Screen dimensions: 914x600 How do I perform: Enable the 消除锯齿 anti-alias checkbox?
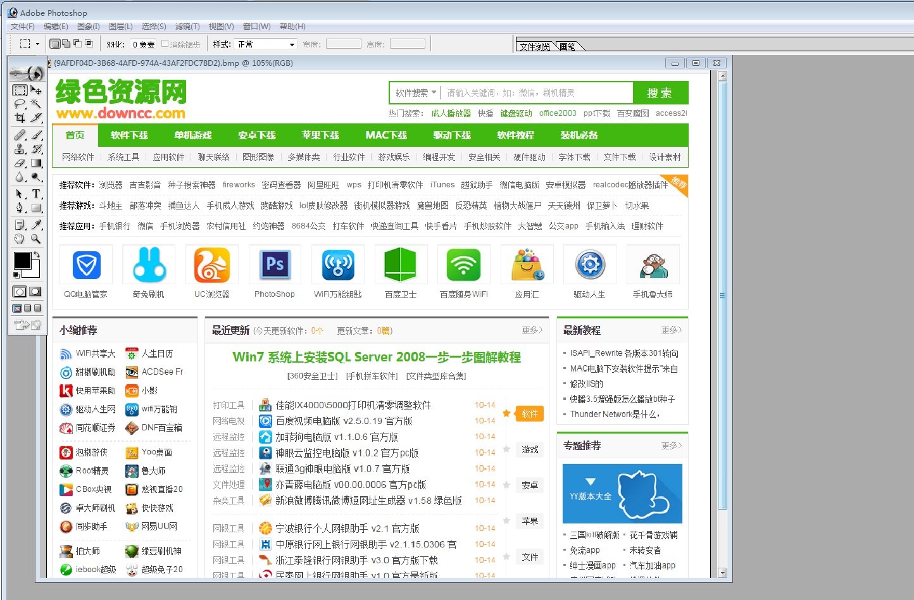pos(165,44)
